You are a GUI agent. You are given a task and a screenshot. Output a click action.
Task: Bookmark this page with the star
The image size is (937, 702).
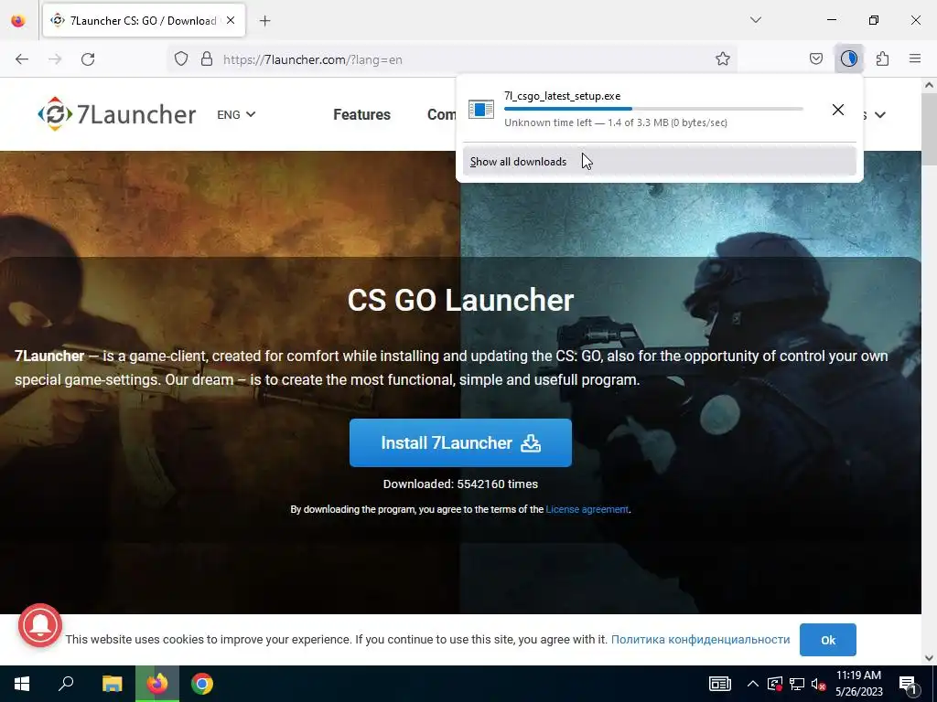(723, 59)
